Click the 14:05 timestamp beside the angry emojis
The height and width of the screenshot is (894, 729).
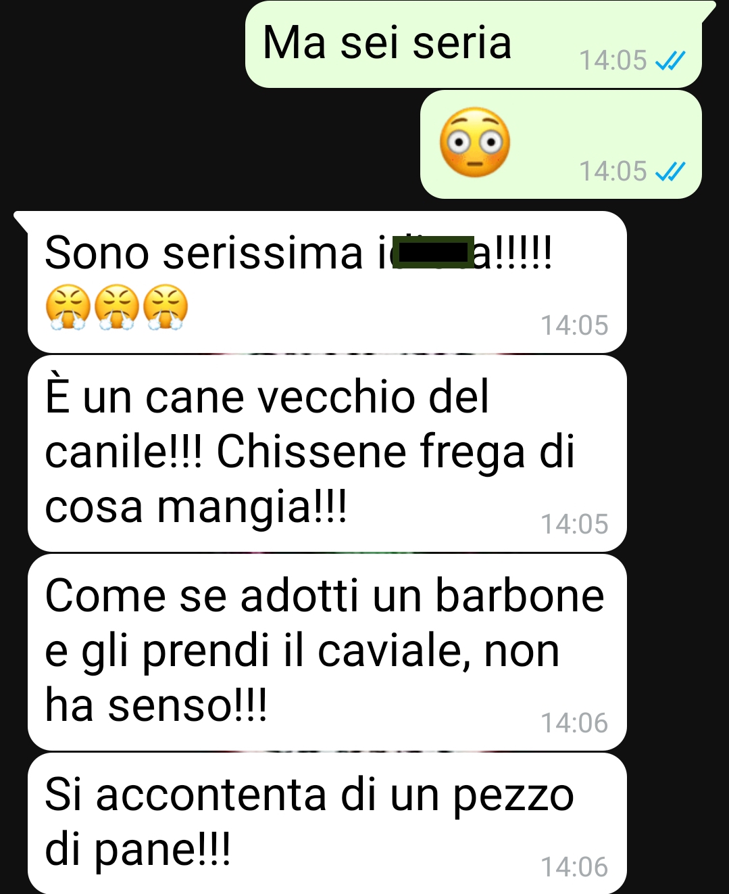[575, 326]
